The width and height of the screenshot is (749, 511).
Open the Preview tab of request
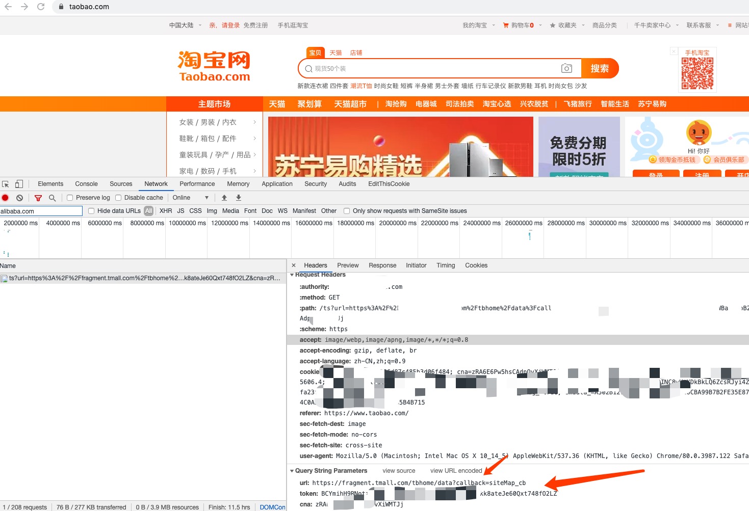point(348,265)
